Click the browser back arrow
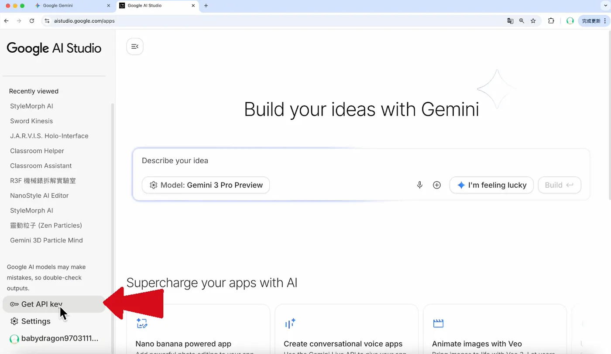This screenshot has height=354, width=611. click(x=6, y=20)
